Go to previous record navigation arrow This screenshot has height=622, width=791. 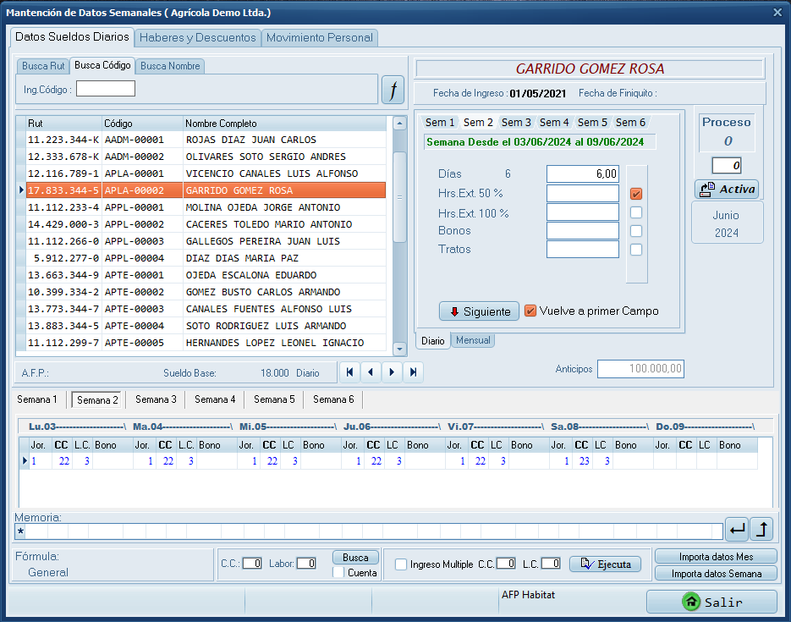(371, 372)
